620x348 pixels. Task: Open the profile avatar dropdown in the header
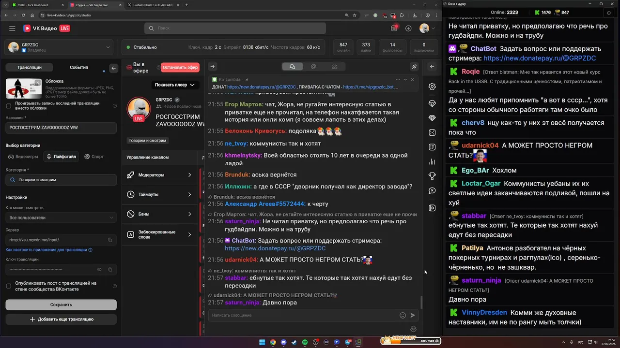click(427, 29)
